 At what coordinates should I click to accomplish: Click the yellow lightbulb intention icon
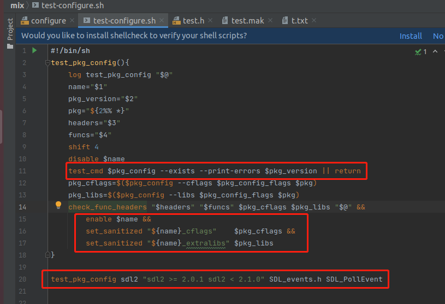58,205
